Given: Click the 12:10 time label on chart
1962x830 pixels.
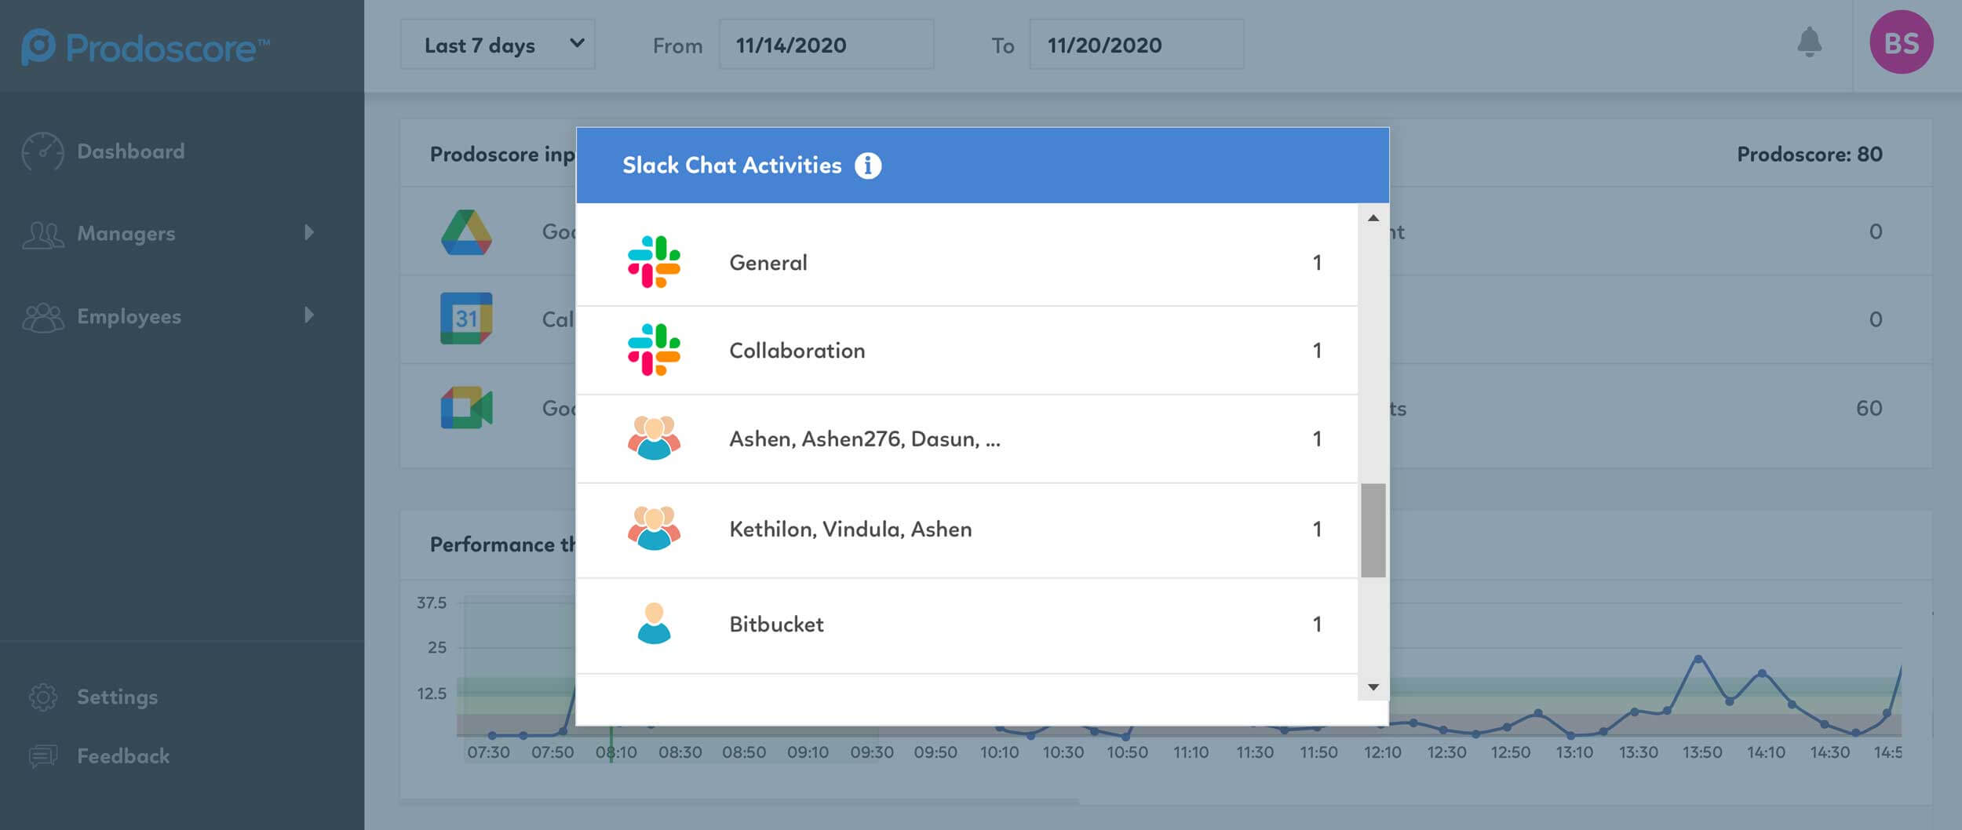Looking at the screenshot, I should 1382,752.
